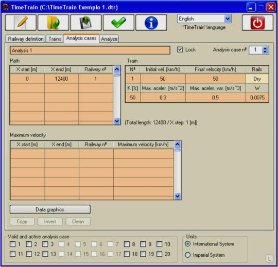
Task: Click the W value cell '0.0075'
Action: click(257, 97)
